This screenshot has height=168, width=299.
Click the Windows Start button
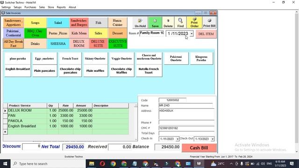click(x=5, y=164)
